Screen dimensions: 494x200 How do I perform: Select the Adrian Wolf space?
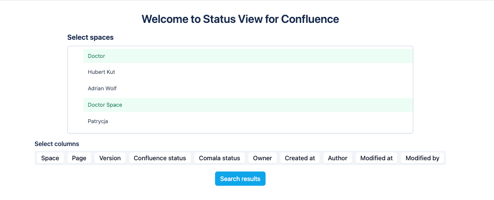(x=248, y=89)
